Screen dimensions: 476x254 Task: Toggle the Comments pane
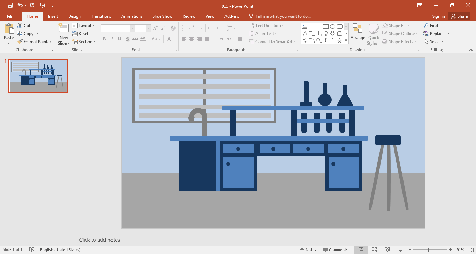pyautogui.click(x=335, y=250)
